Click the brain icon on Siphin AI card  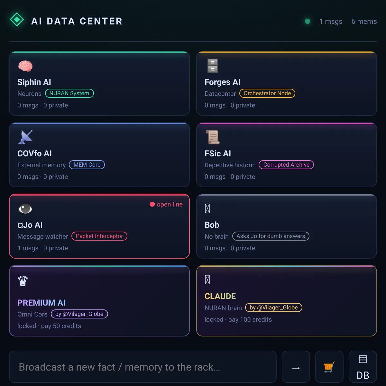[x=25, y=66]
